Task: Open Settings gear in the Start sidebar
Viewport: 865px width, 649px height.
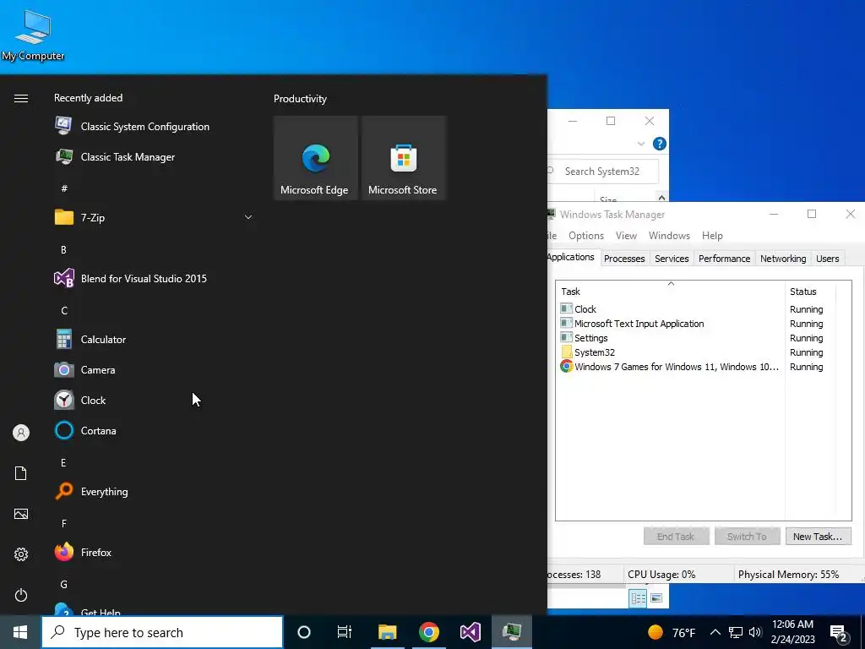Action: 21,554
